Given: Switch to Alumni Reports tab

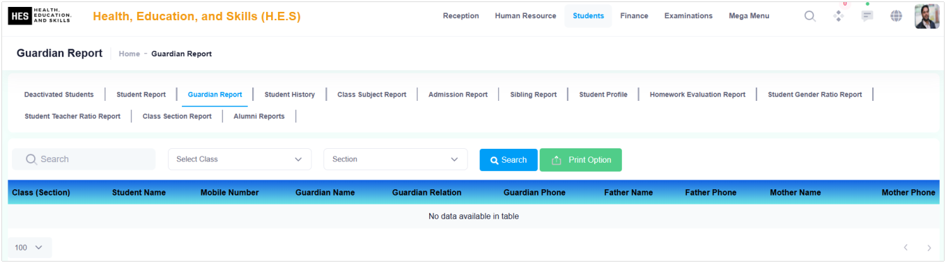Looking at the screenshot, I should point(259,116).
